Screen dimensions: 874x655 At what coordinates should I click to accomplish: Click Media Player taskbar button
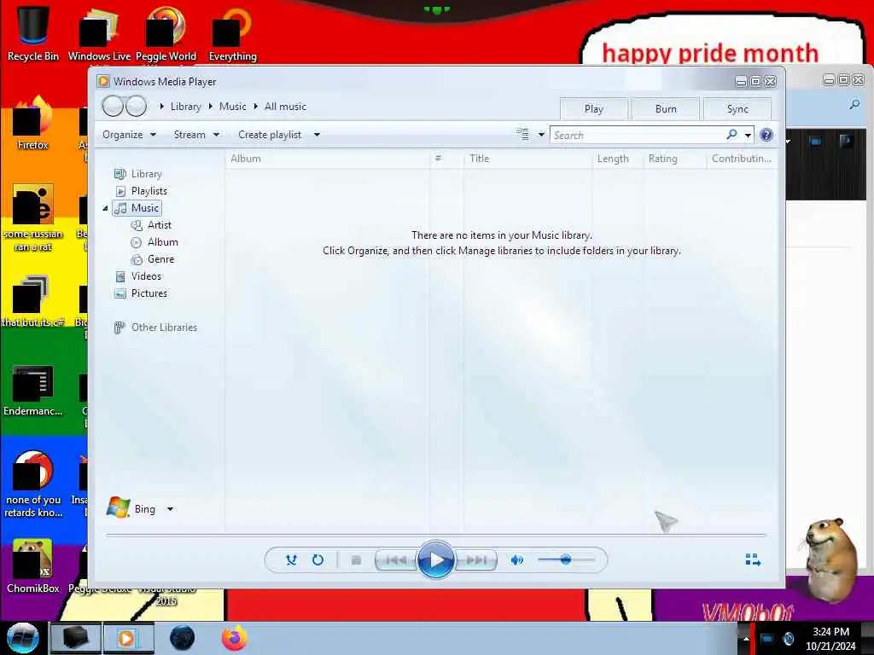point(129,638)
